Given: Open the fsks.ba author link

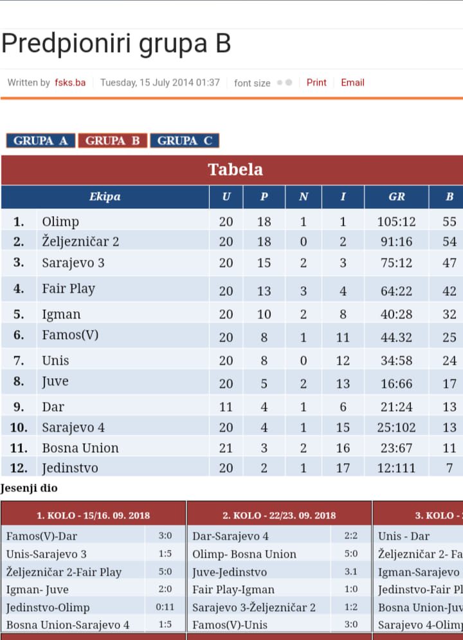Looking at the screenshot, I should (70, 82).
